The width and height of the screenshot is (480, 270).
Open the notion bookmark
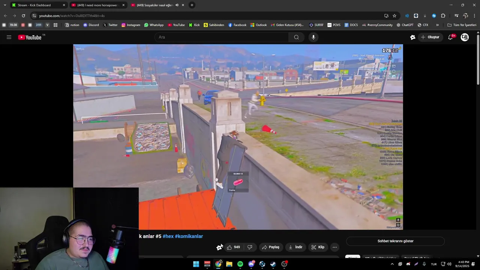tap(72, 25)
